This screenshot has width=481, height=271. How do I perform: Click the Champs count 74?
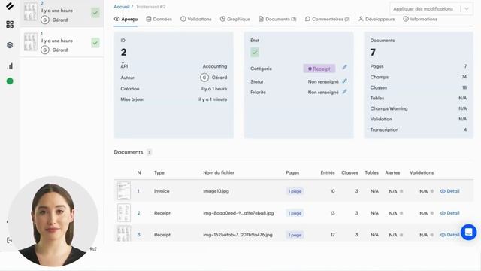tap(464, 77)
